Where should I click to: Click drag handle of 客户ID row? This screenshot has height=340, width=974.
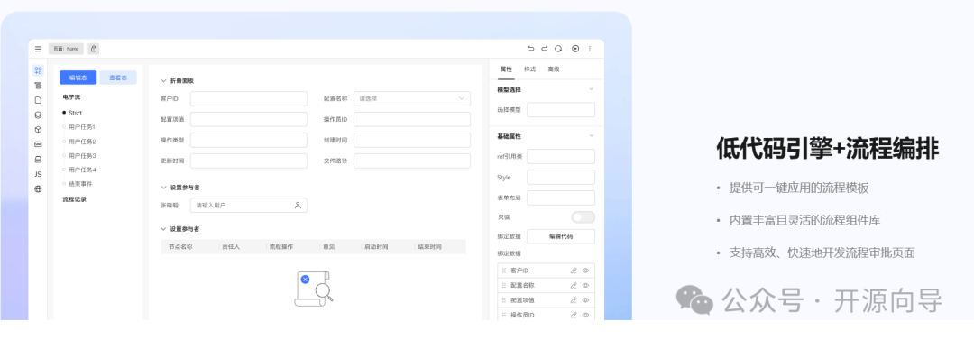504,271
